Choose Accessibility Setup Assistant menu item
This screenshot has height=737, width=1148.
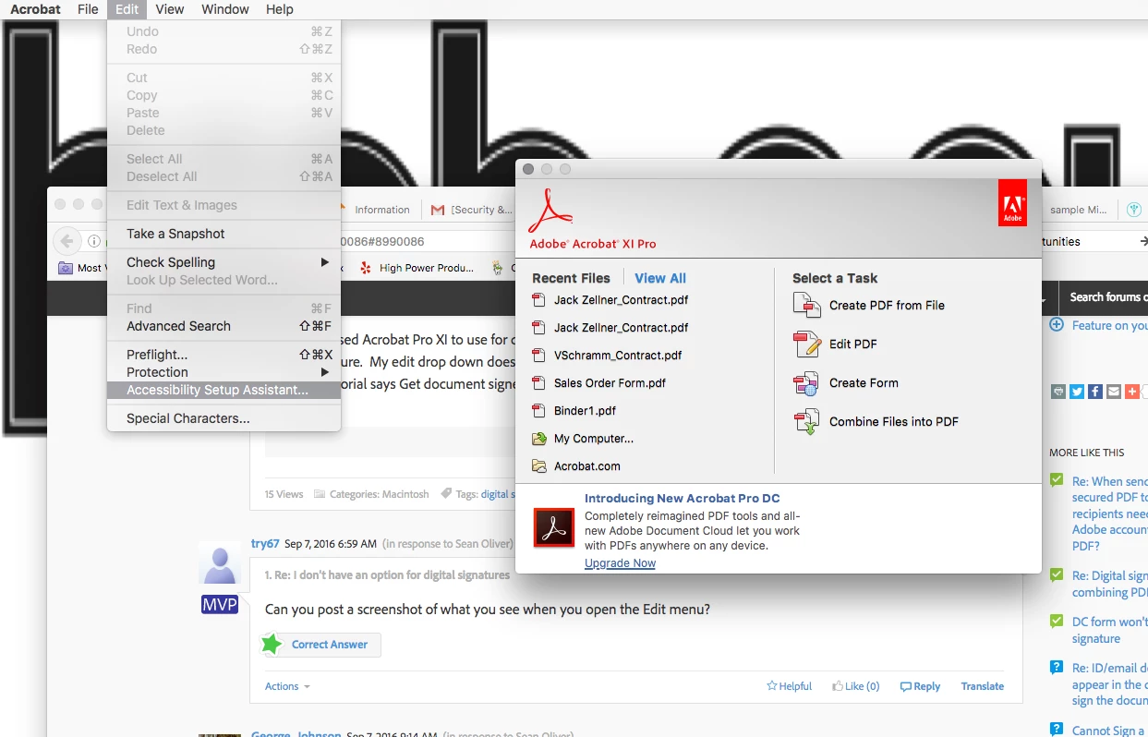tap(224, 390)
